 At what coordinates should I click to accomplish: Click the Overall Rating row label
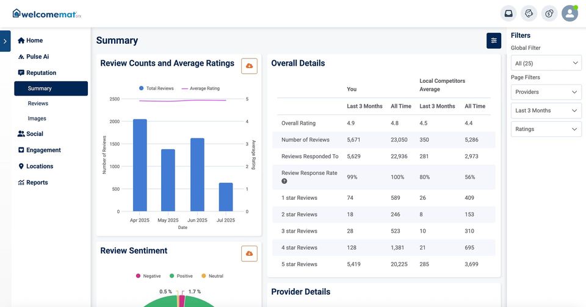click(298, 123)
